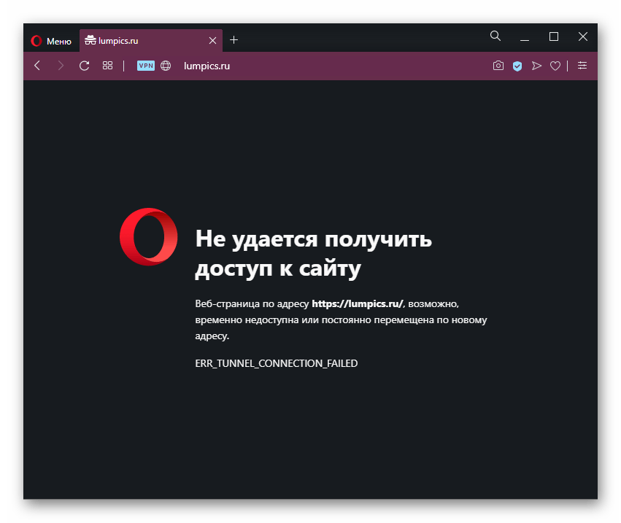Open the Speed Dial start page
621x523 pixels.
pos(107,66)
